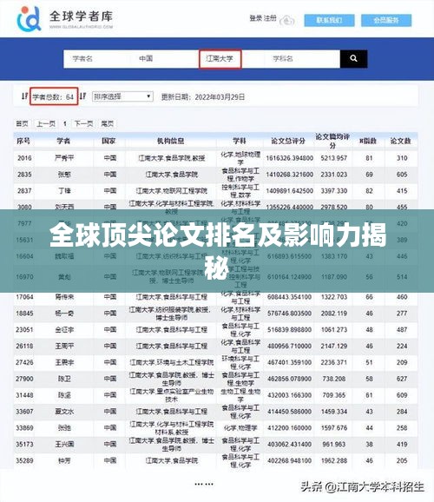This screenshot has height=502, width=434.
Task: Focus the 学者名 search field
Action: [97, 58]
